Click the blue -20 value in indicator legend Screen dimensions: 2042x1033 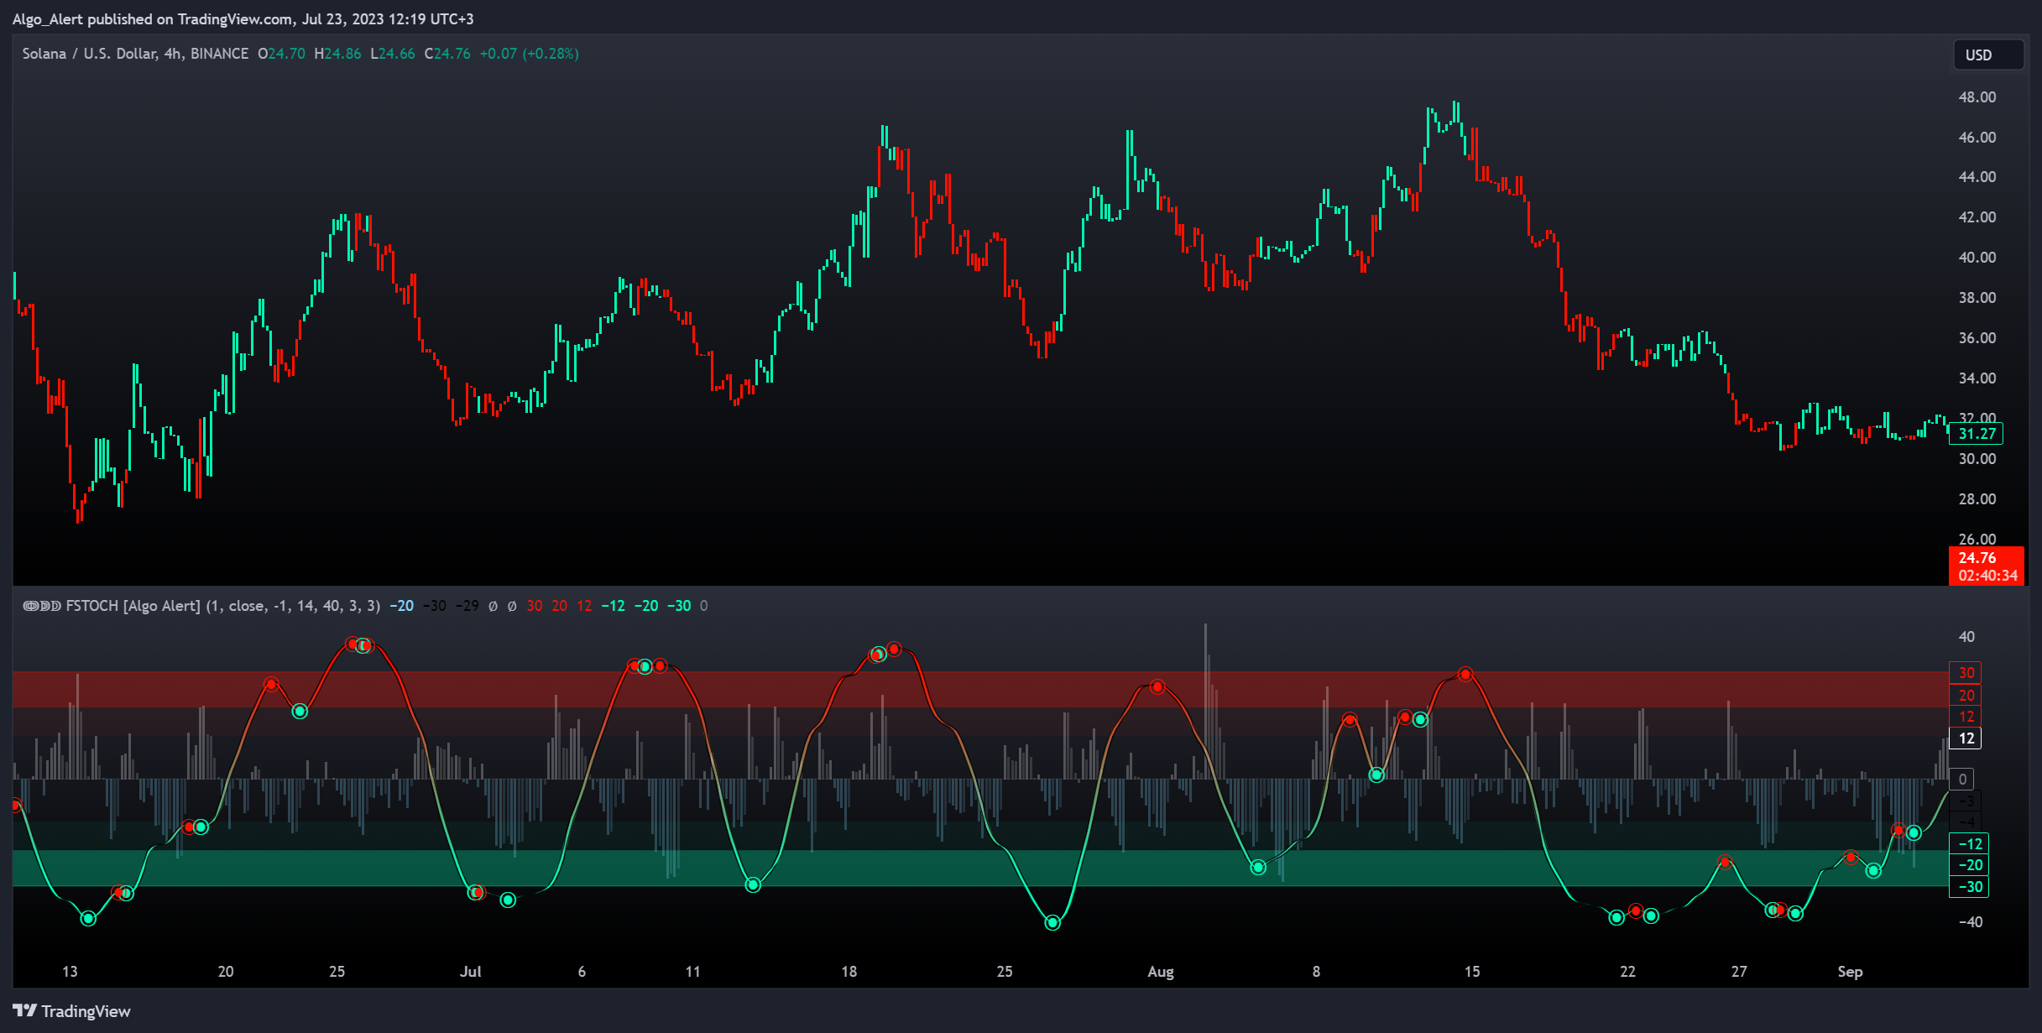[401, 605]
